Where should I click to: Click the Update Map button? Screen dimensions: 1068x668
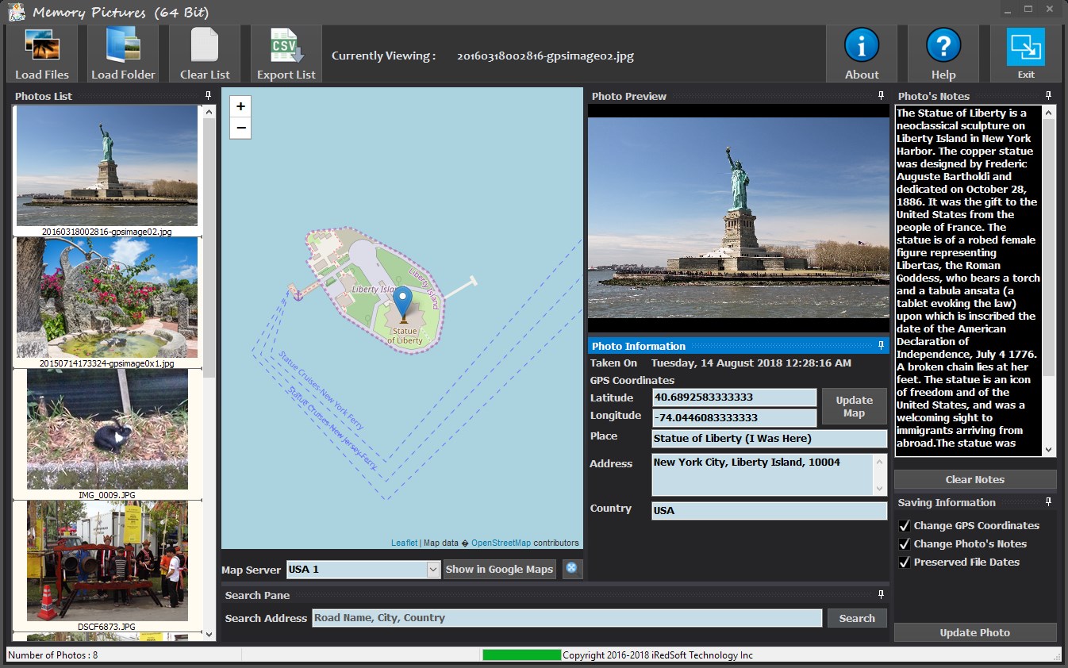click(854, 406)
